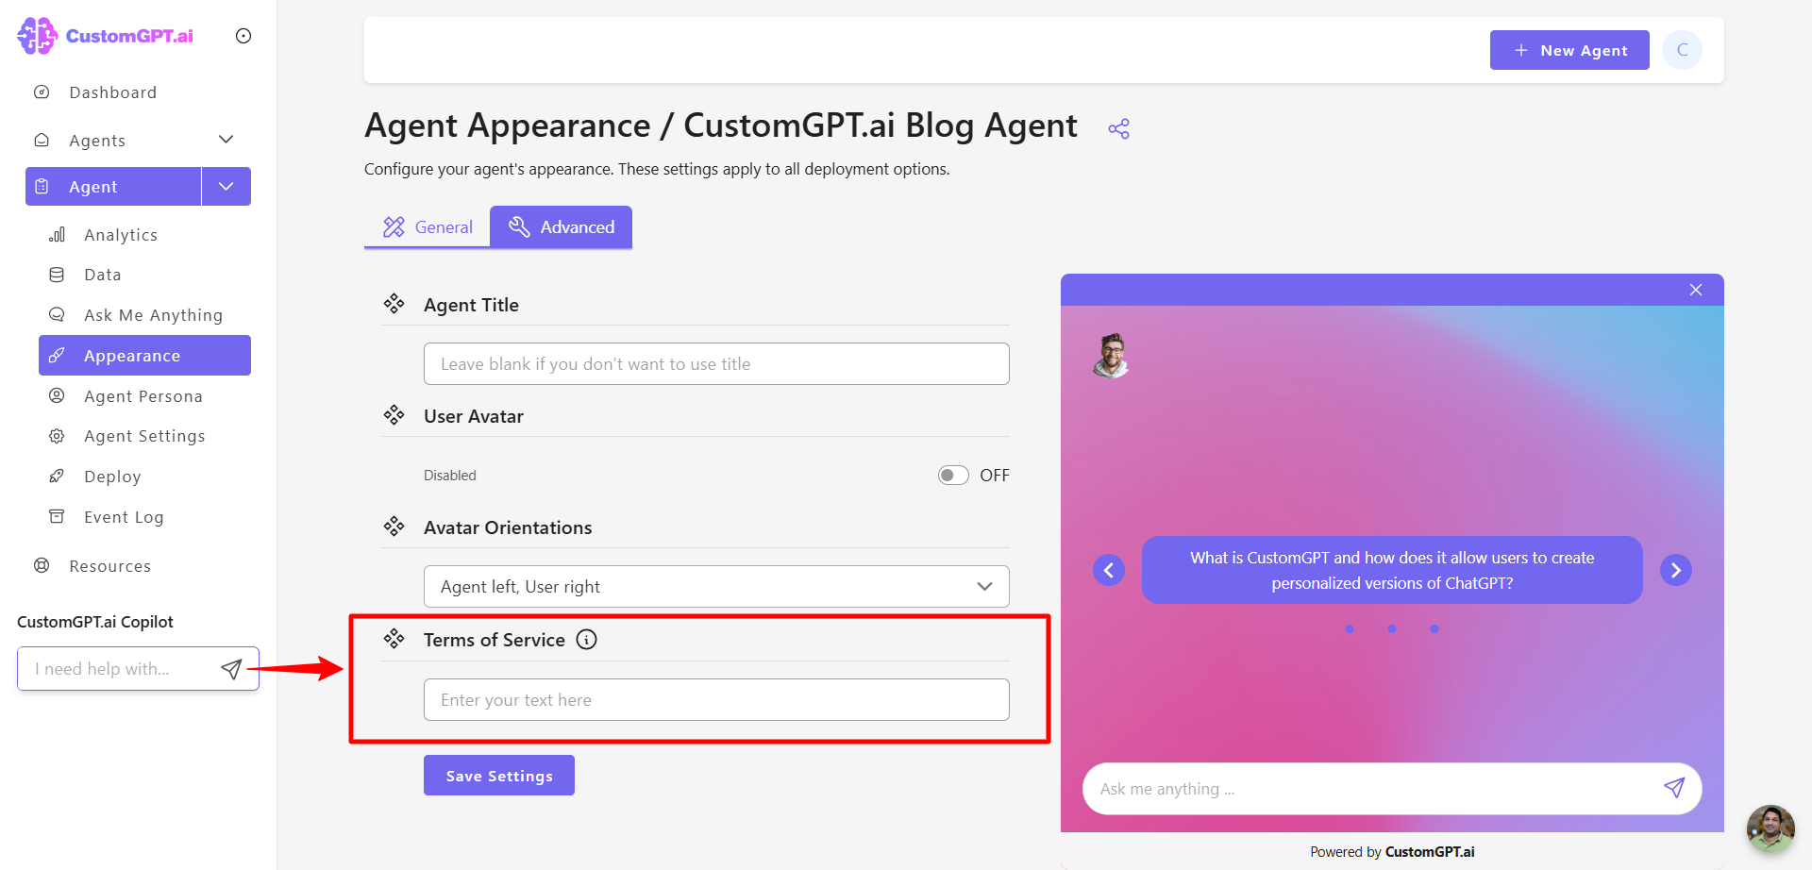Open Agent Settings page

[144, 436]
